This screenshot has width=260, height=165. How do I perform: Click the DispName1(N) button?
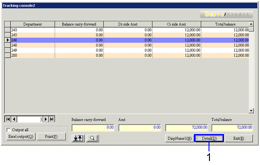click(179, 138)
